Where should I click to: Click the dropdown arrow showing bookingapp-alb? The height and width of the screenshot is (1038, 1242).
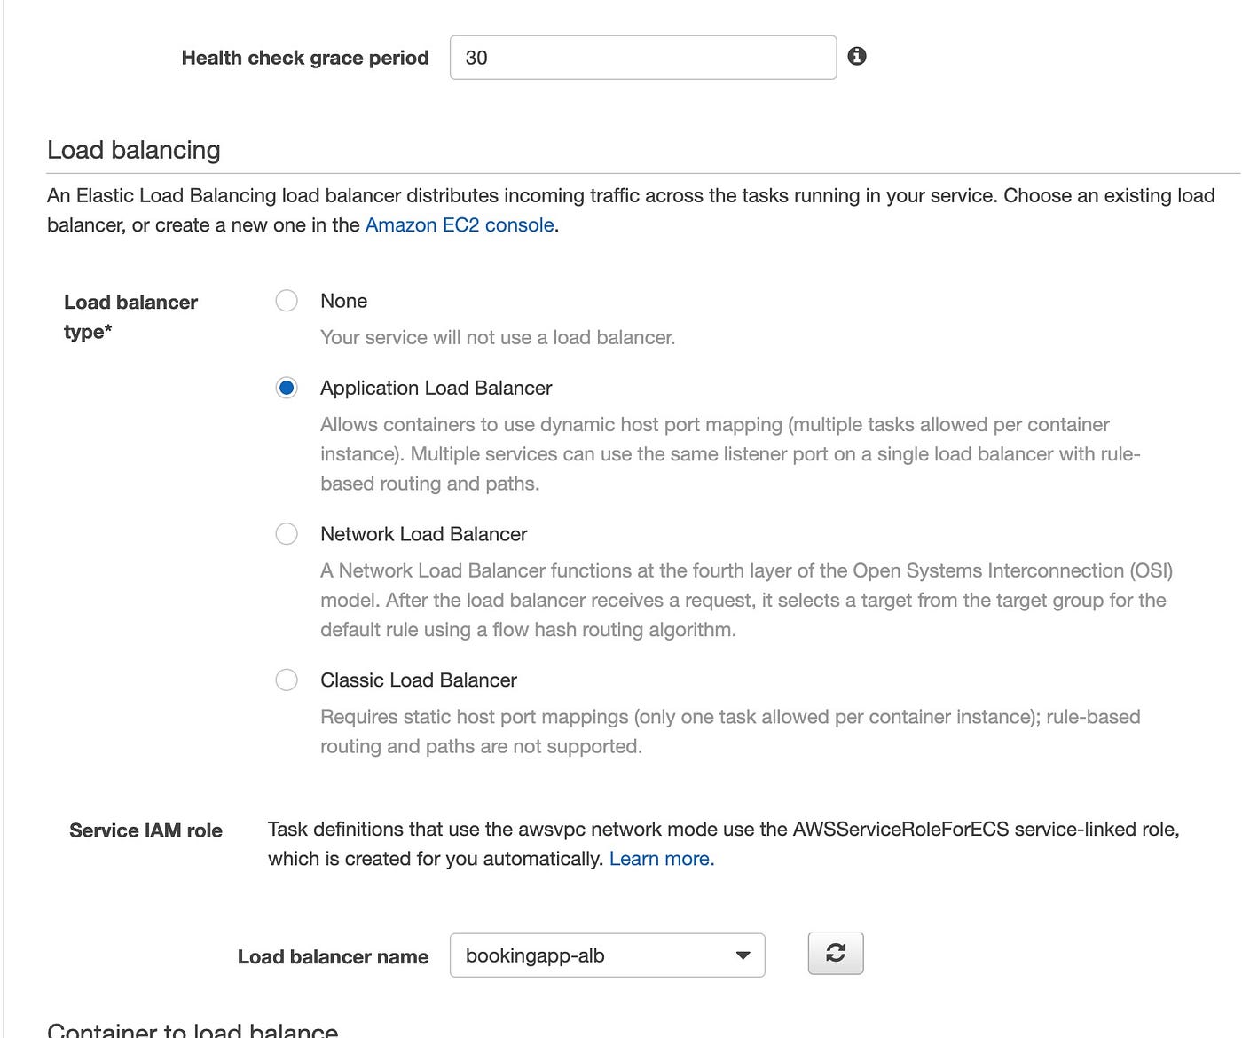point(743,955)
